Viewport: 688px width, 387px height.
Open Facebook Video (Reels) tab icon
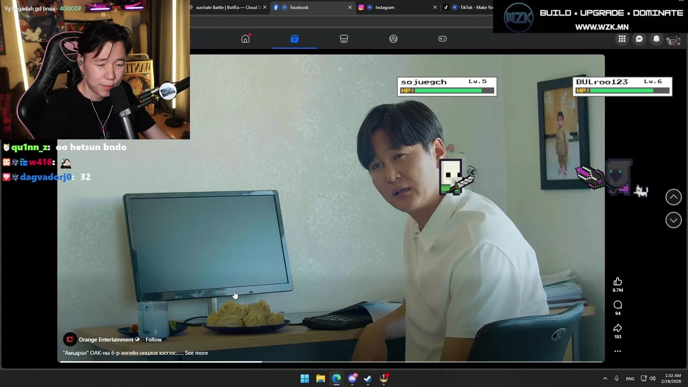point(295,39)
